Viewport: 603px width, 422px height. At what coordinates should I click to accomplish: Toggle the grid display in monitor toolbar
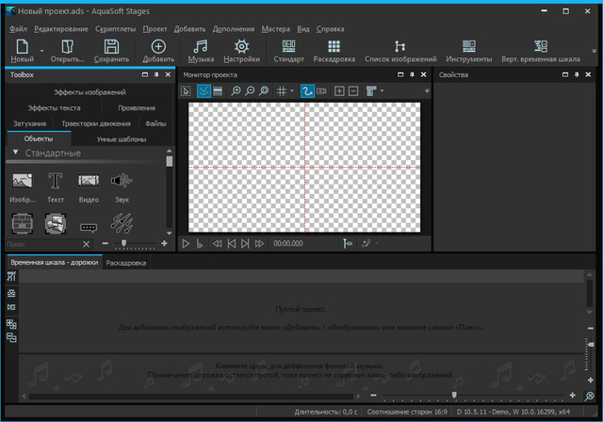coord(281,91)
